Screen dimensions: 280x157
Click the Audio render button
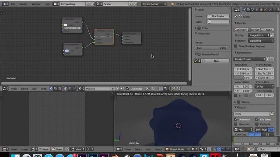(x=267, y=30)
